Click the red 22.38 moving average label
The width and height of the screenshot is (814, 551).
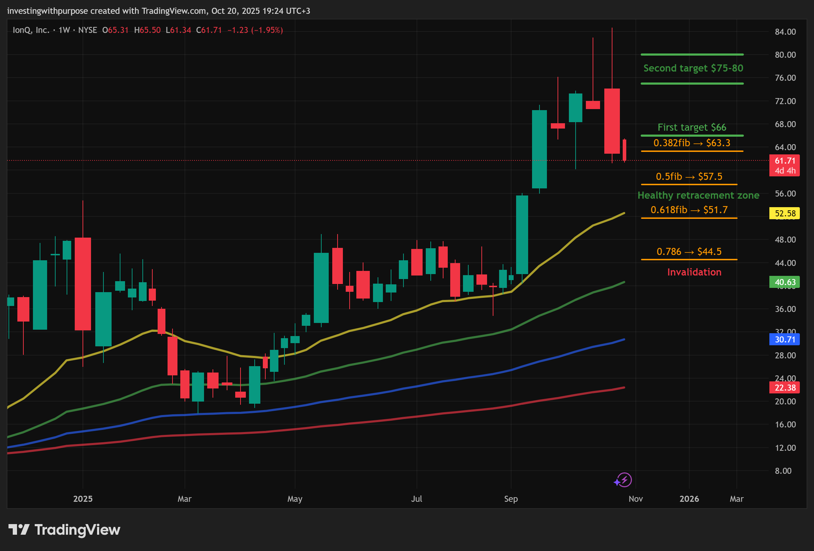[x=784, y=387]
